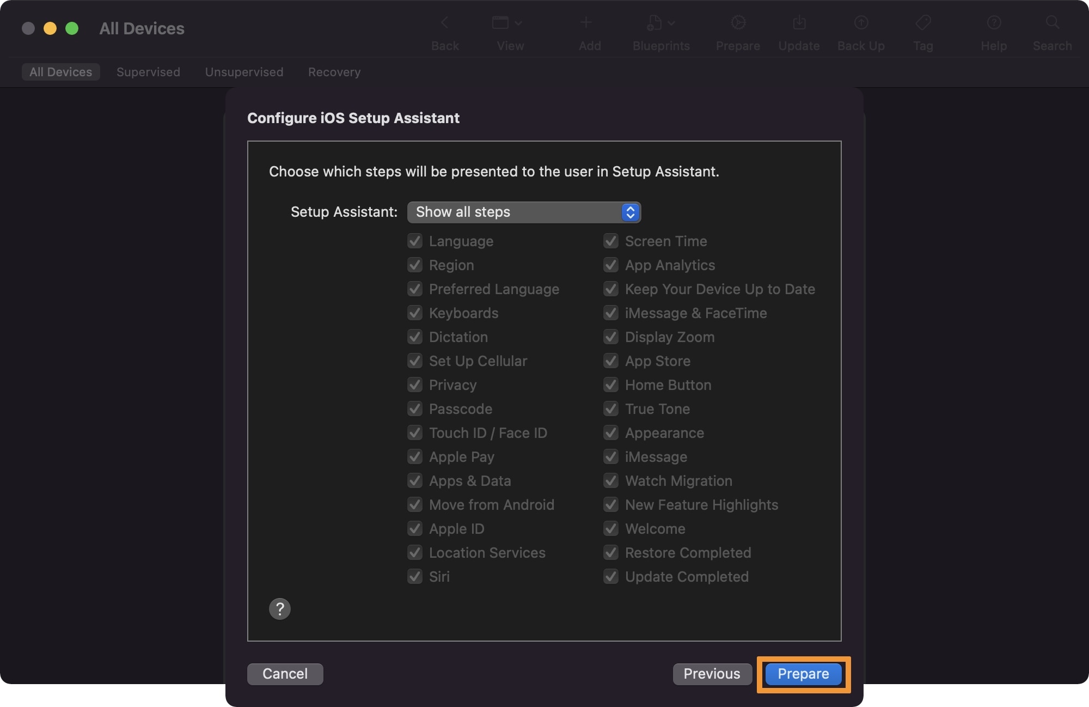
Task: Toggle the Apple Pay checkbox
Action: click(x=415, y=456)
